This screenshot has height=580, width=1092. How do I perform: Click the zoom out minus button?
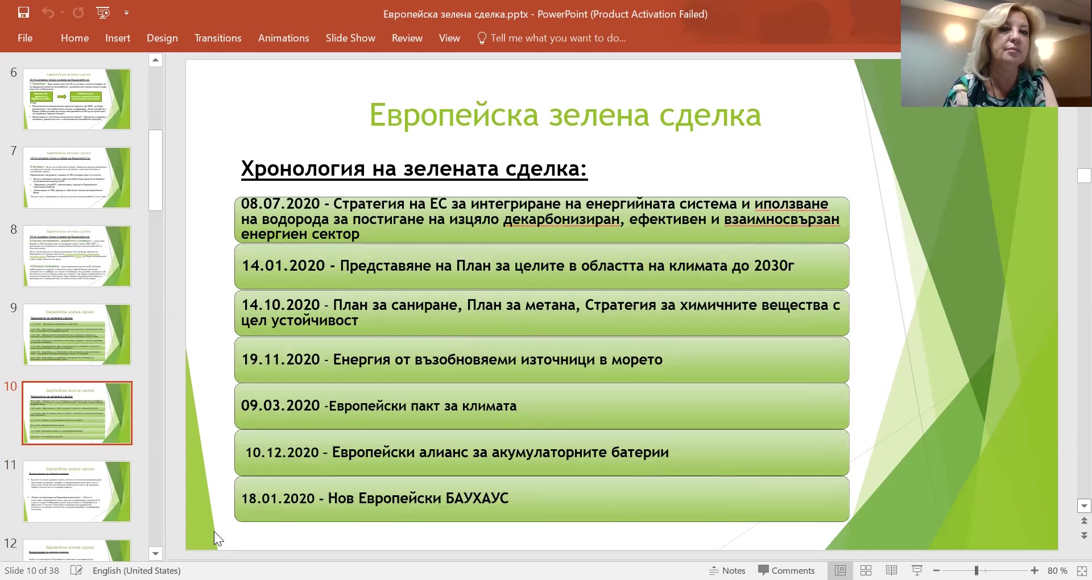[936, 570]
